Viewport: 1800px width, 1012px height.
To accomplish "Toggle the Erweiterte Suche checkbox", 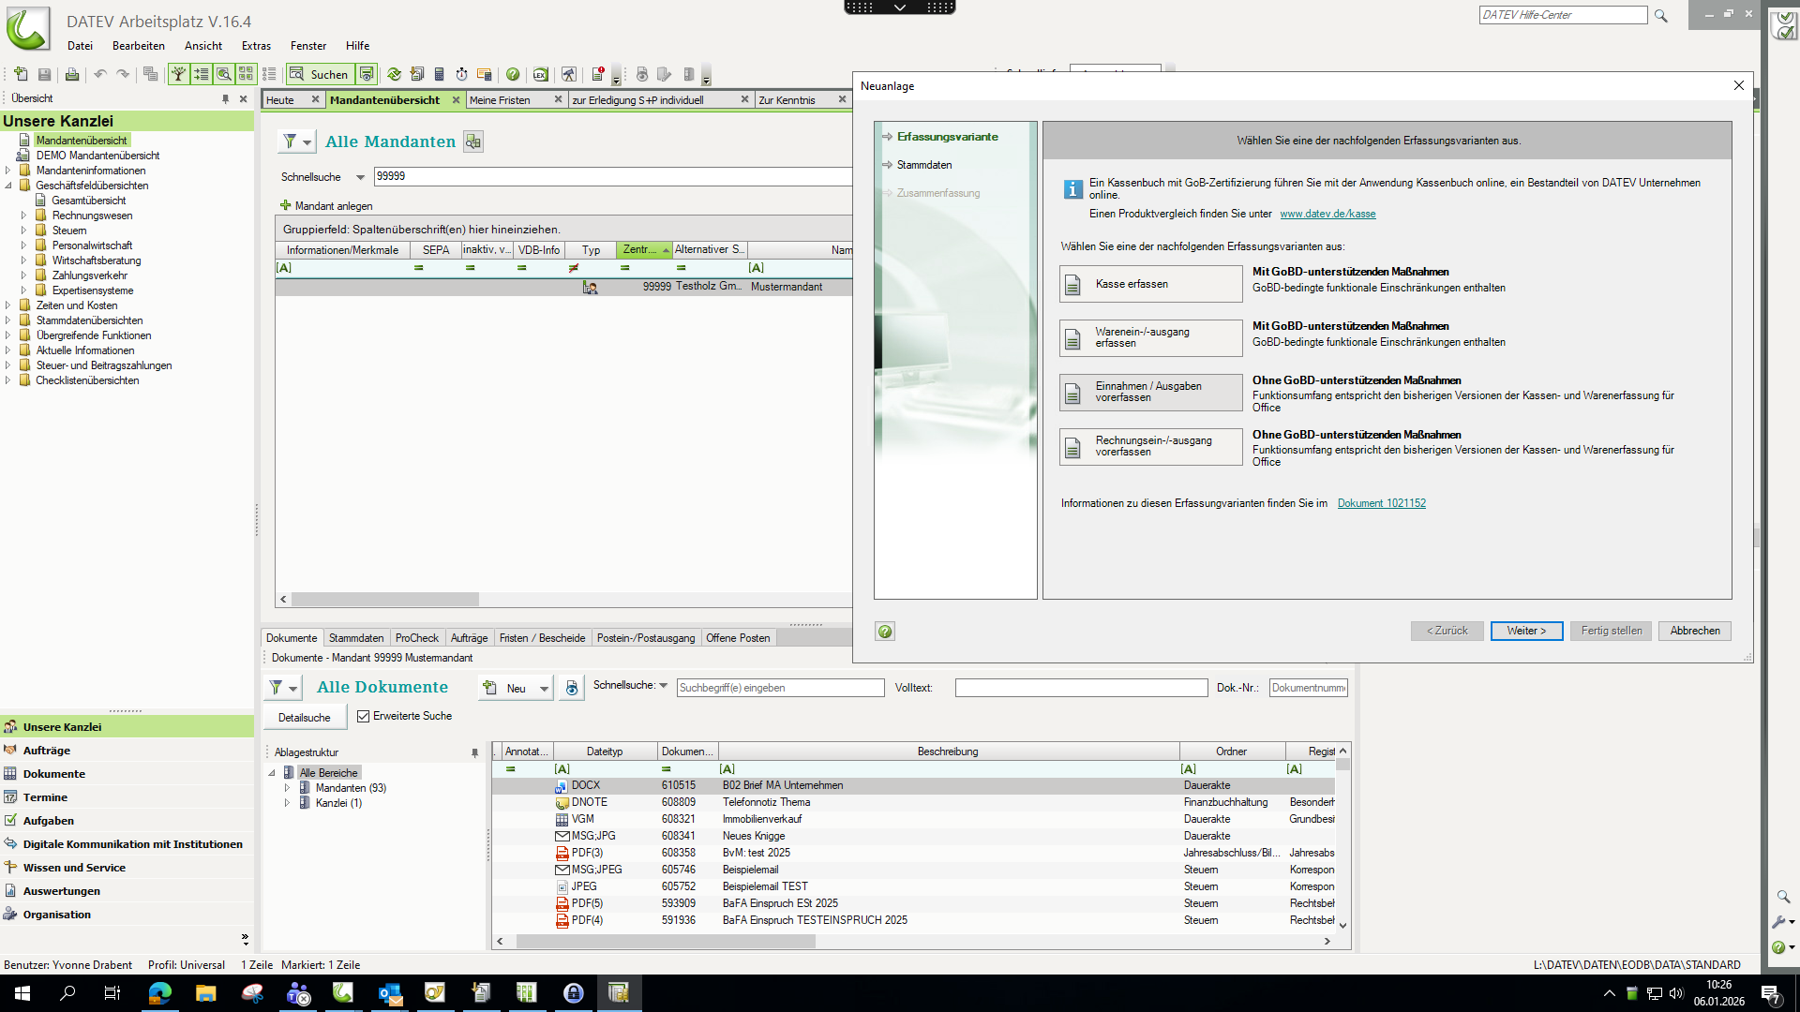I will (x=364, y=717).
